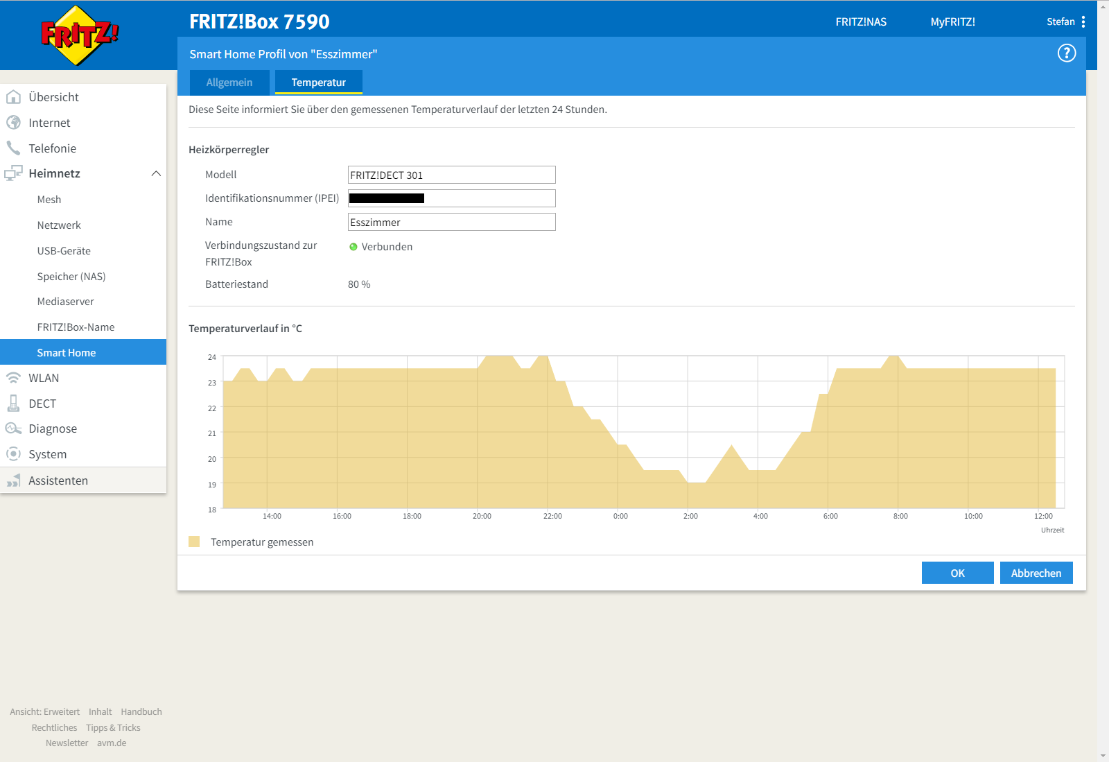
Task: Switch to the Allgemein tab
Action: (x=229, y=83)
